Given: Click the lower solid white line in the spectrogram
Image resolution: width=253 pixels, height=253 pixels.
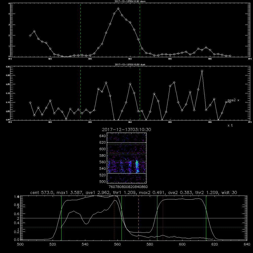Looking at the screenshot, I should pos(127,174).
